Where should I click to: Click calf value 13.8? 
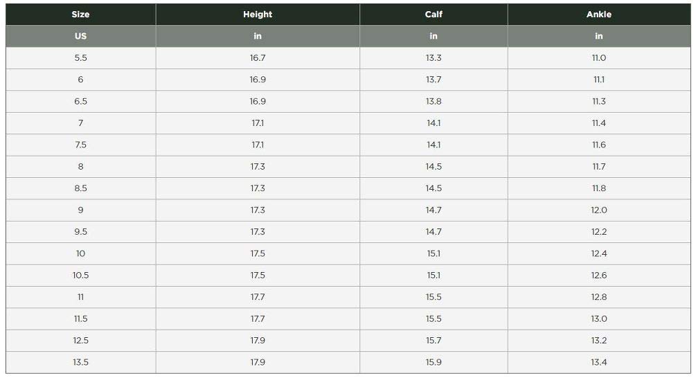(434, 101)
